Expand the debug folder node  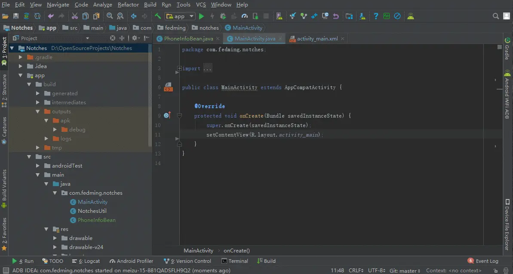55,130
